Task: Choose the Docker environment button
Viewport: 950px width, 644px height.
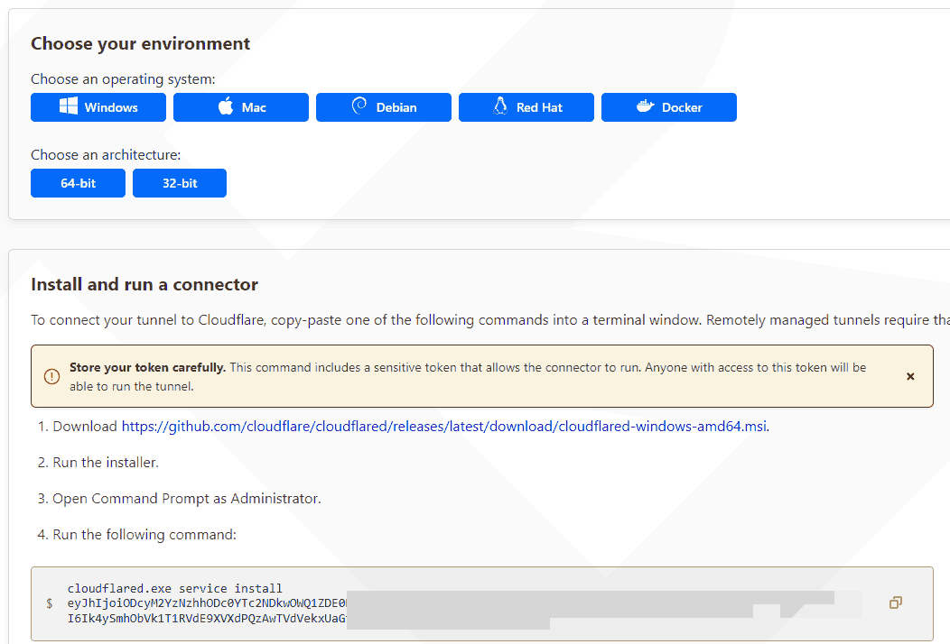Action: click(x=669, y=107)
